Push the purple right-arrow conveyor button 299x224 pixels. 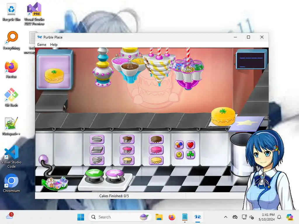115,174
